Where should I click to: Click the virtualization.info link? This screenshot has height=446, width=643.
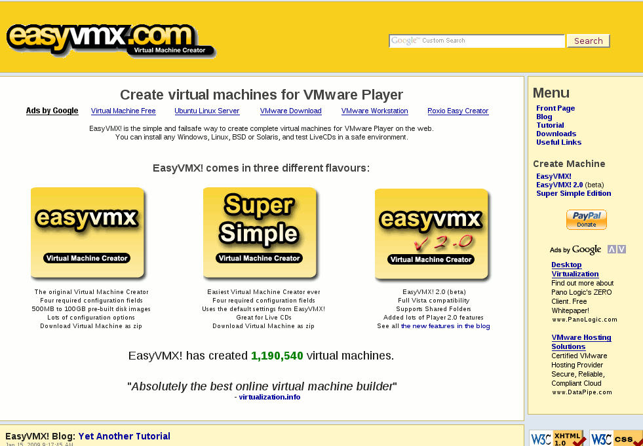pos(269,397)
